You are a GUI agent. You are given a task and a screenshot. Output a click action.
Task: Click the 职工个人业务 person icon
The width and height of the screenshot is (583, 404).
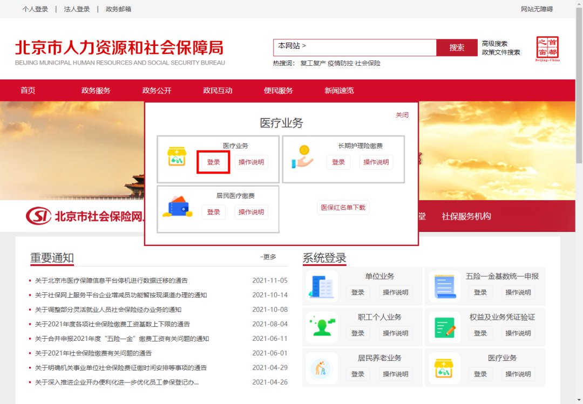[x=322, y=327]
